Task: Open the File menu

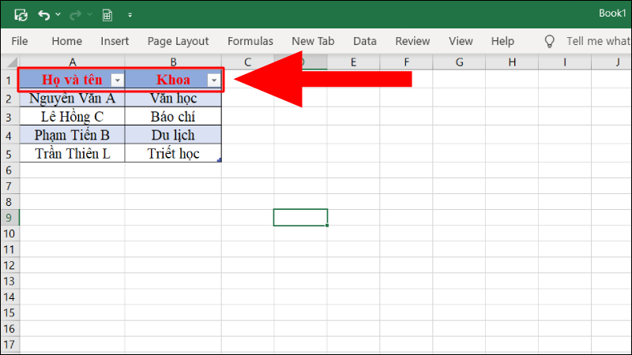Action: [x=20, y=41]
